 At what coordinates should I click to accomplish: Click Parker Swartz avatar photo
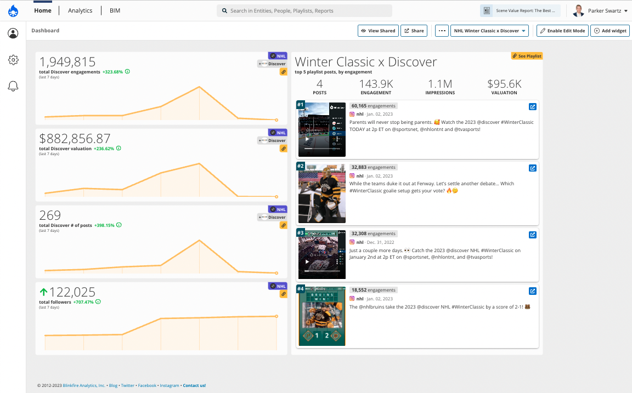point(578,11)
